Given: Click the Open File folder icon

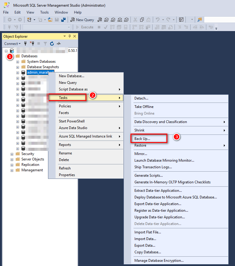Looking at the screenshot, I should pyautogui.click(x=50, y=20).
